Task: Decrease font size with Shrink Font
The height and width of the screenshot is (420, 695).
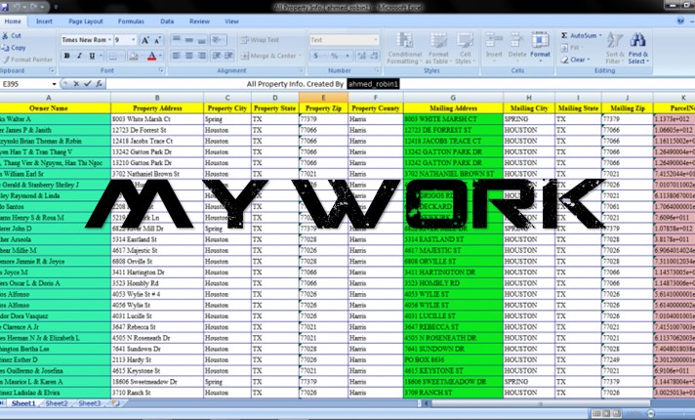Action: pos(157,40)
